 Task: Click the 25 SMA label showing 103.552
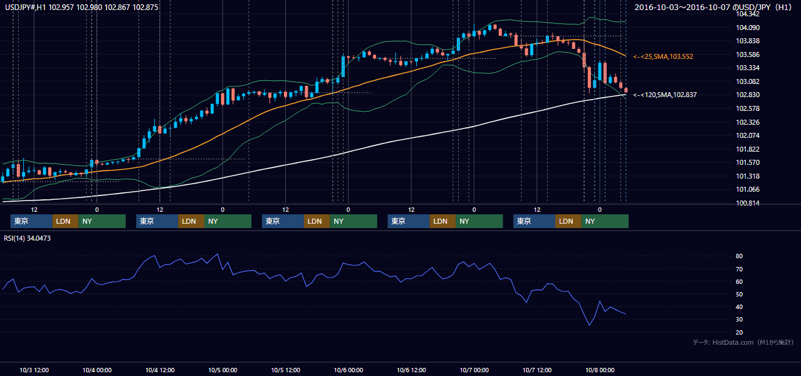pyautogui.click(x=664, y=56)
